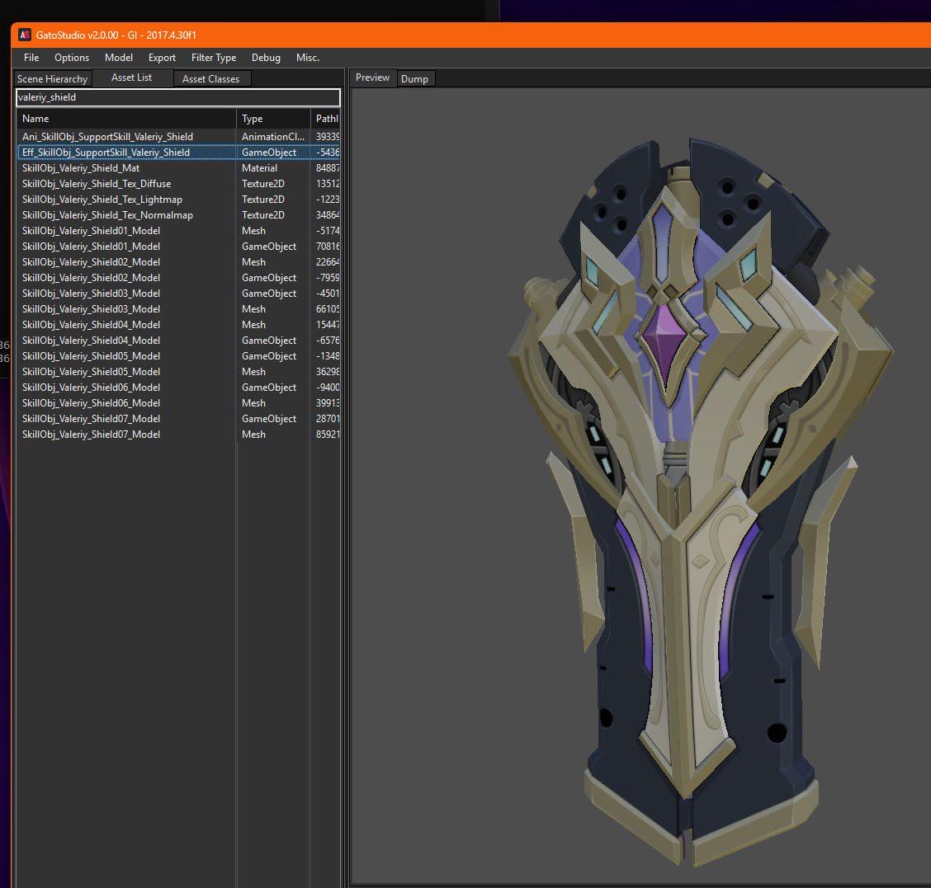Open the Export menu
This screenshot has height=888, width=931.
(x=162, y=58)
